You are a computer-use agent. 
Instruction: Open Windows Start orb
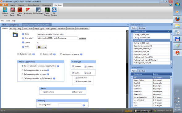click(177, 4)
